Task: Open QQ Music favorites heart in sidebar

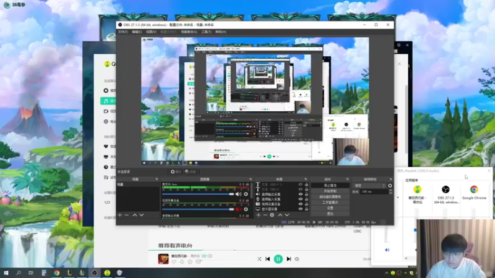Action: [106, 146]
